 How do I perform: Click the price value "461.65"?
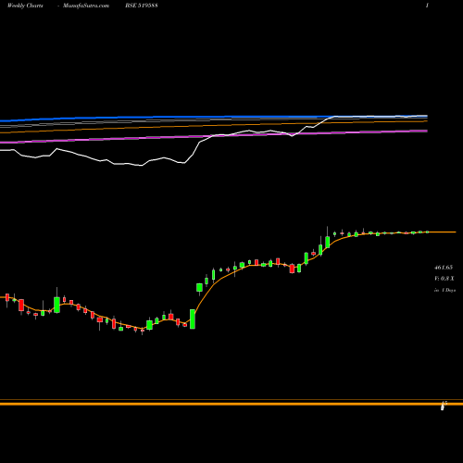[444, 268]
